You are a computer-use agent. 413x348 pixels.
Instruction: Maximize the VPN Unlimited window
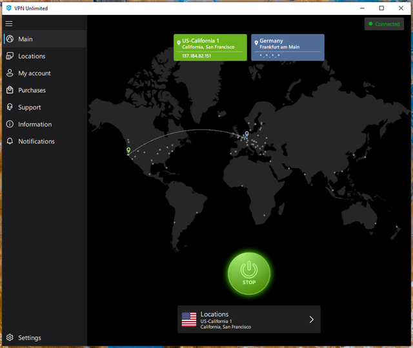(x=381, y=8)
